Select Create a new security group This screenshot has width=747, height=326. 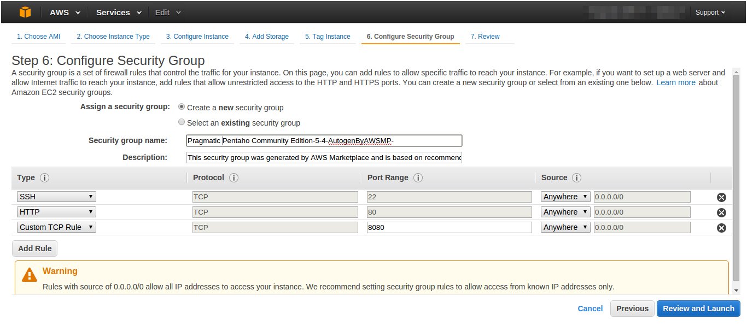pyautogui.click(x=182, y=107)
